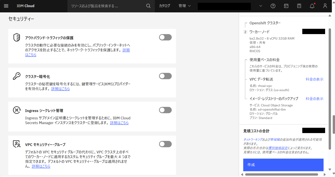Expand the 管理 dropdown menu
The width and height of the screenshot is (335, 177).
pos(185,6)
